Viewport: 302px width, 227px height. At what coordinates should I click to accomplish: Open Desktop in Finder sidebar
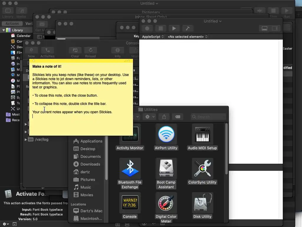point(84,149)
